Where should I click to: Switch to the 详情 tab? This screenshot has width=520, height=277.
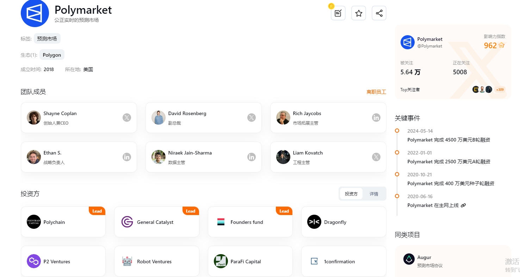coord(374,194)
